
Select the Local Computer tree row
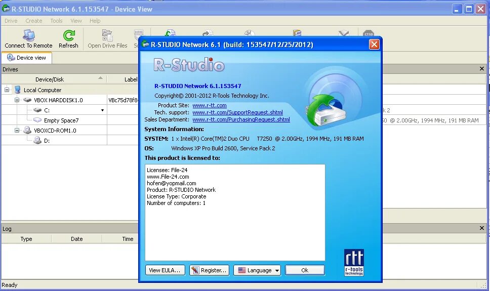click(x=43, y=90)
